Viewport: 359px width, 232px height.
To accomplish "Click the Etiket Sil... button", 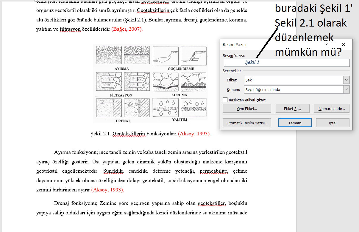I will 293,109.
